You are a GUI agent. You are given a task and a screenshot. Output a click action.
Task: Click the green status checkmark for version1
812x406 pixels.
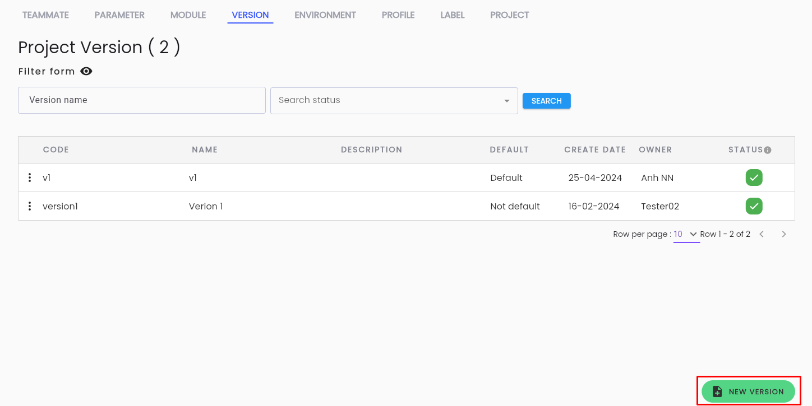pyautogui.click(x=754, y=206)
